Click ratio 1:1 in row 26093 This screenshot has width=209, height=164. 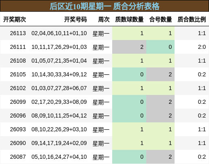pyautogui.click(x=202, y=129)
